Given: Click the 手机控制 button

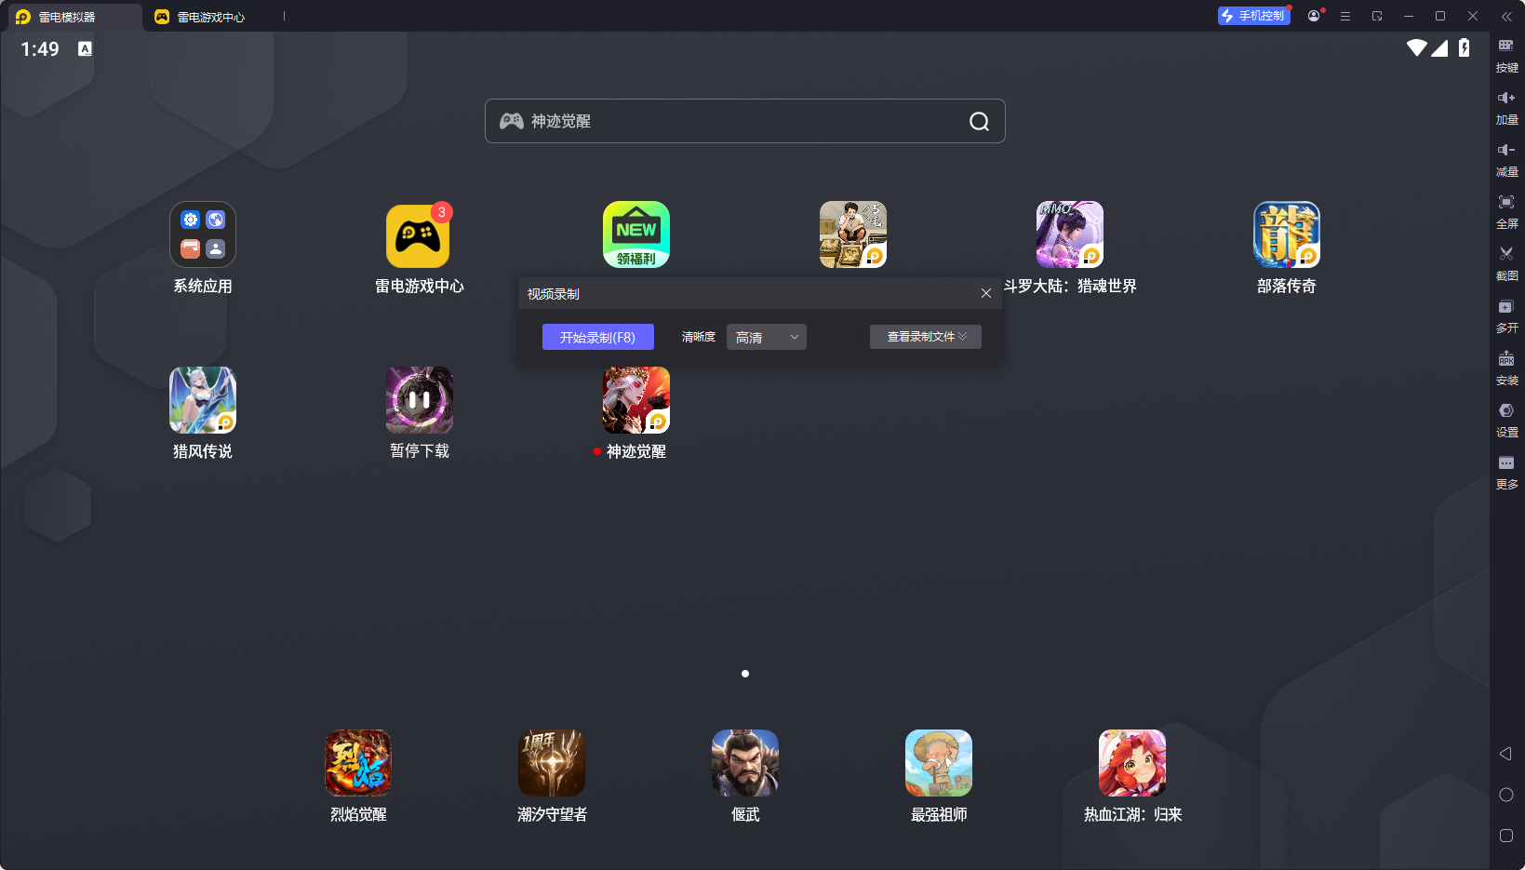Looking at the screenshot, I should 1253,16.
